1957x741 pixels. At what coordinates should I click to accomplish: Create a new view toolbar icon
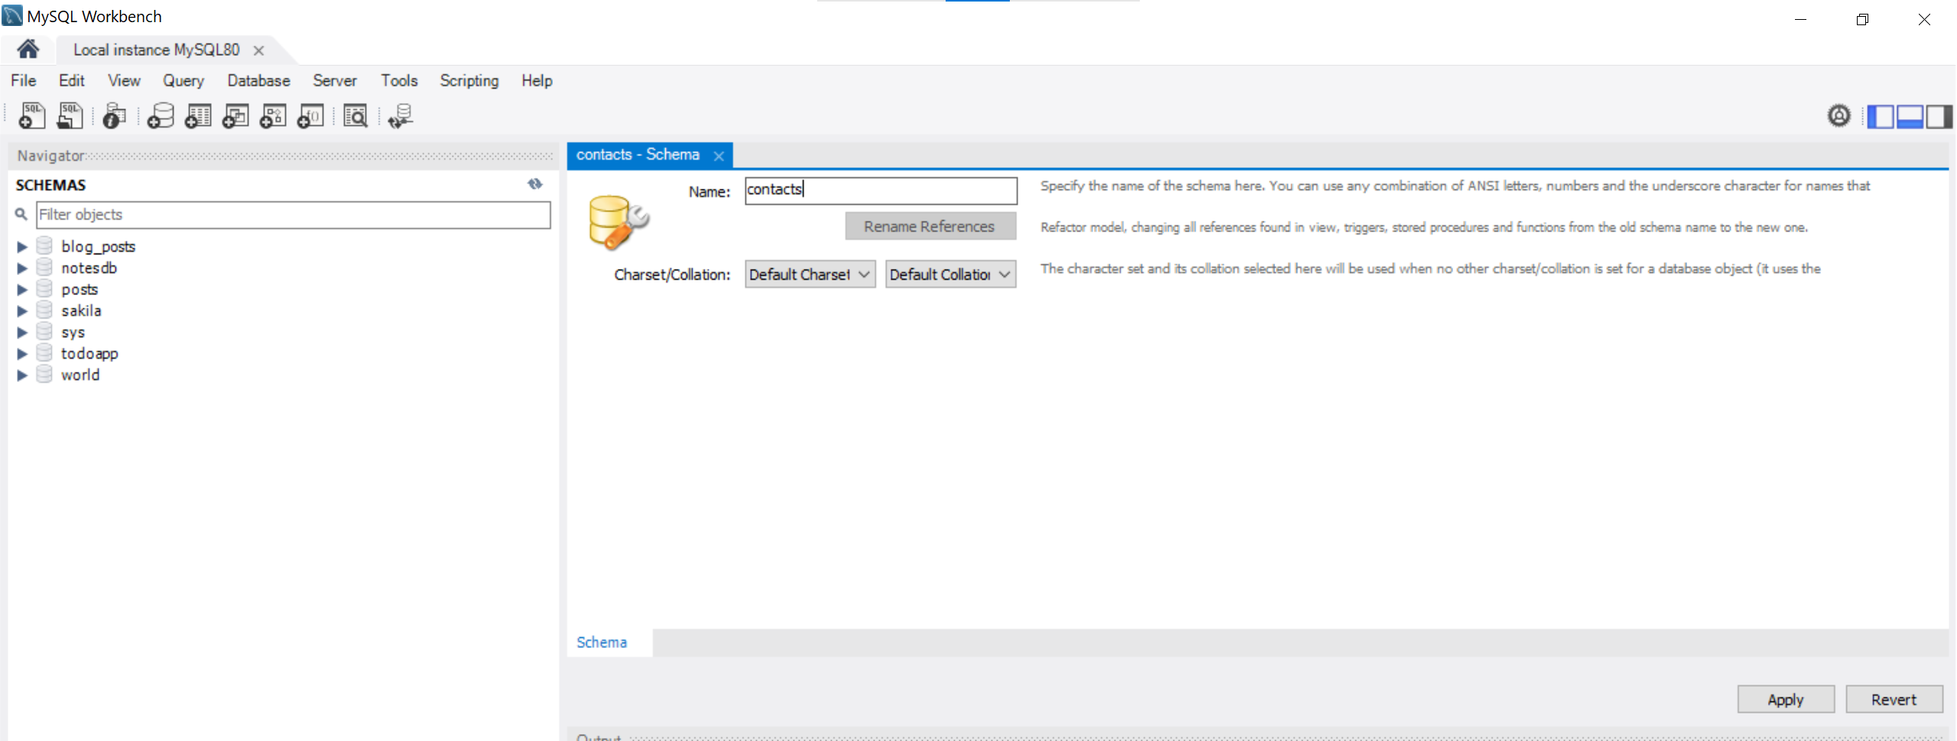click(x=235, y=116)
